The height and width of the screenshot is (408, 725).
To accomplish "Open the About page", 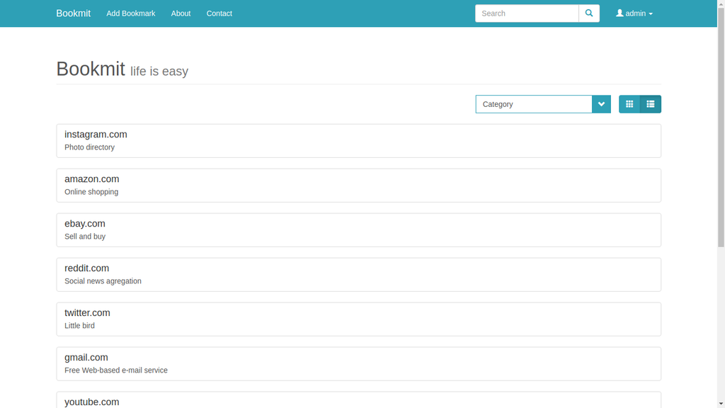I will [x=181, y=13].
